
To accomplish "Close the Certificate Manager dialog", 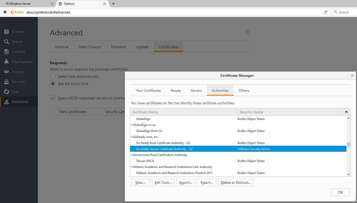I will click(352, 75).
